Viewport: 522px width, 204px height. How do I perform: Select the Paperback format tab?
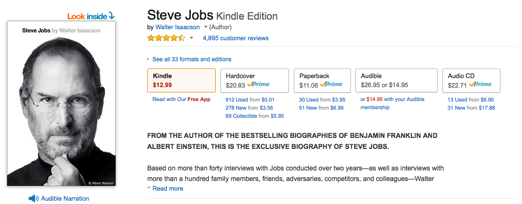pyautogui.click(x=321, y=80)
